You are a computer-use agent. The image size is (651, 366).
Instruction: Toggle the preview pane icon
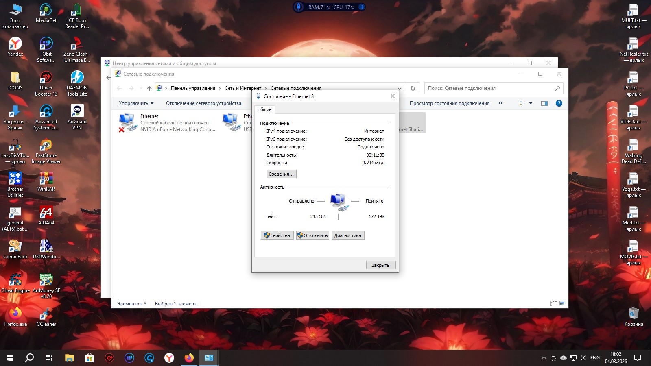coord(544,103)
